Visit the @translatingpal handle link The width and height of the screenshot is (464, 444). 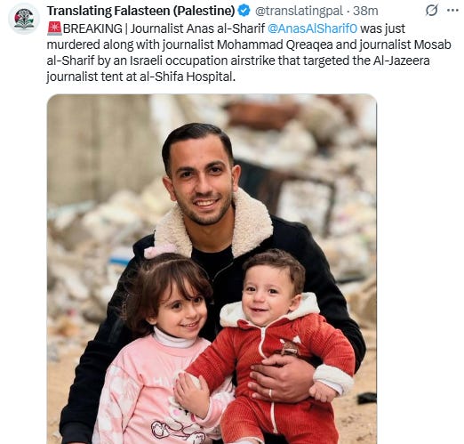click(x=299, y=11)
